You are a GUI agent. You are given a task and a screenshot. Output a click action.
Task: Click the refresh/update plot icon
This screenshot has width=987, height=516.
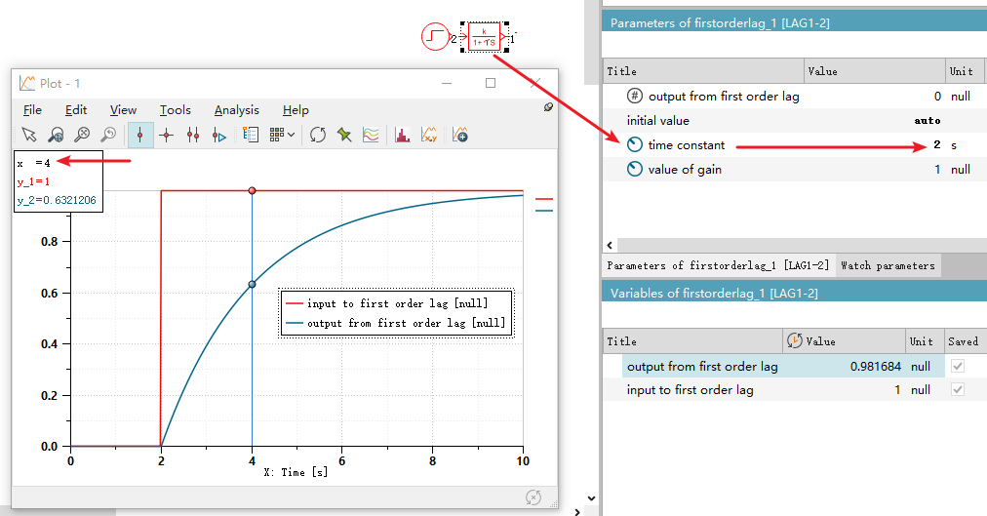tap(317, 136)
